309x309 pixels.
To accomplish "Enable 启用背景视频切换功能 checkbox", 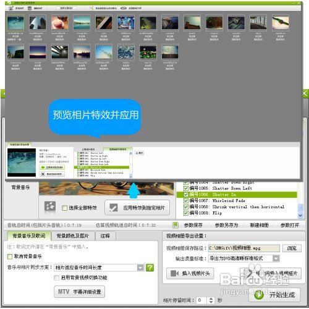I will click(56, 277).
